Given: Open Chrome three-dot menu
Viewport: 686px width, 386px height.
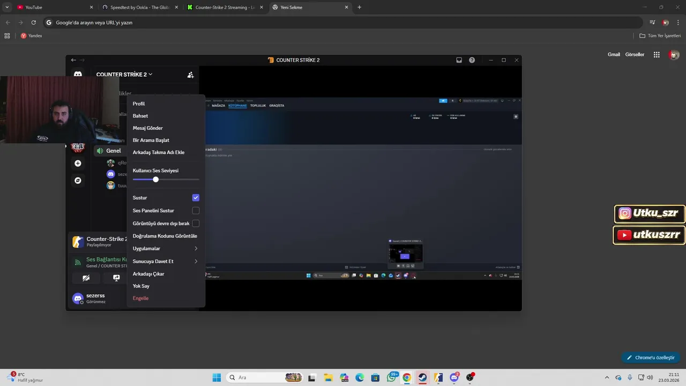Looking at the screenshot, I should [678, 23].
